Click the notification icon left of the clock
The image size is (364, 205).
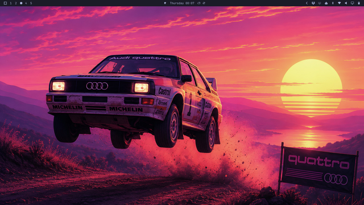pyautogui.click(x=165, y=3)
